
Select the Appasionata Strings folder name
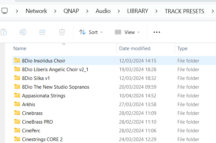43,96
